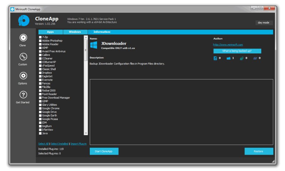Viewport: 285px width, 171px height.
Task: Select IDM in the app list
Action: pos(45,123)
